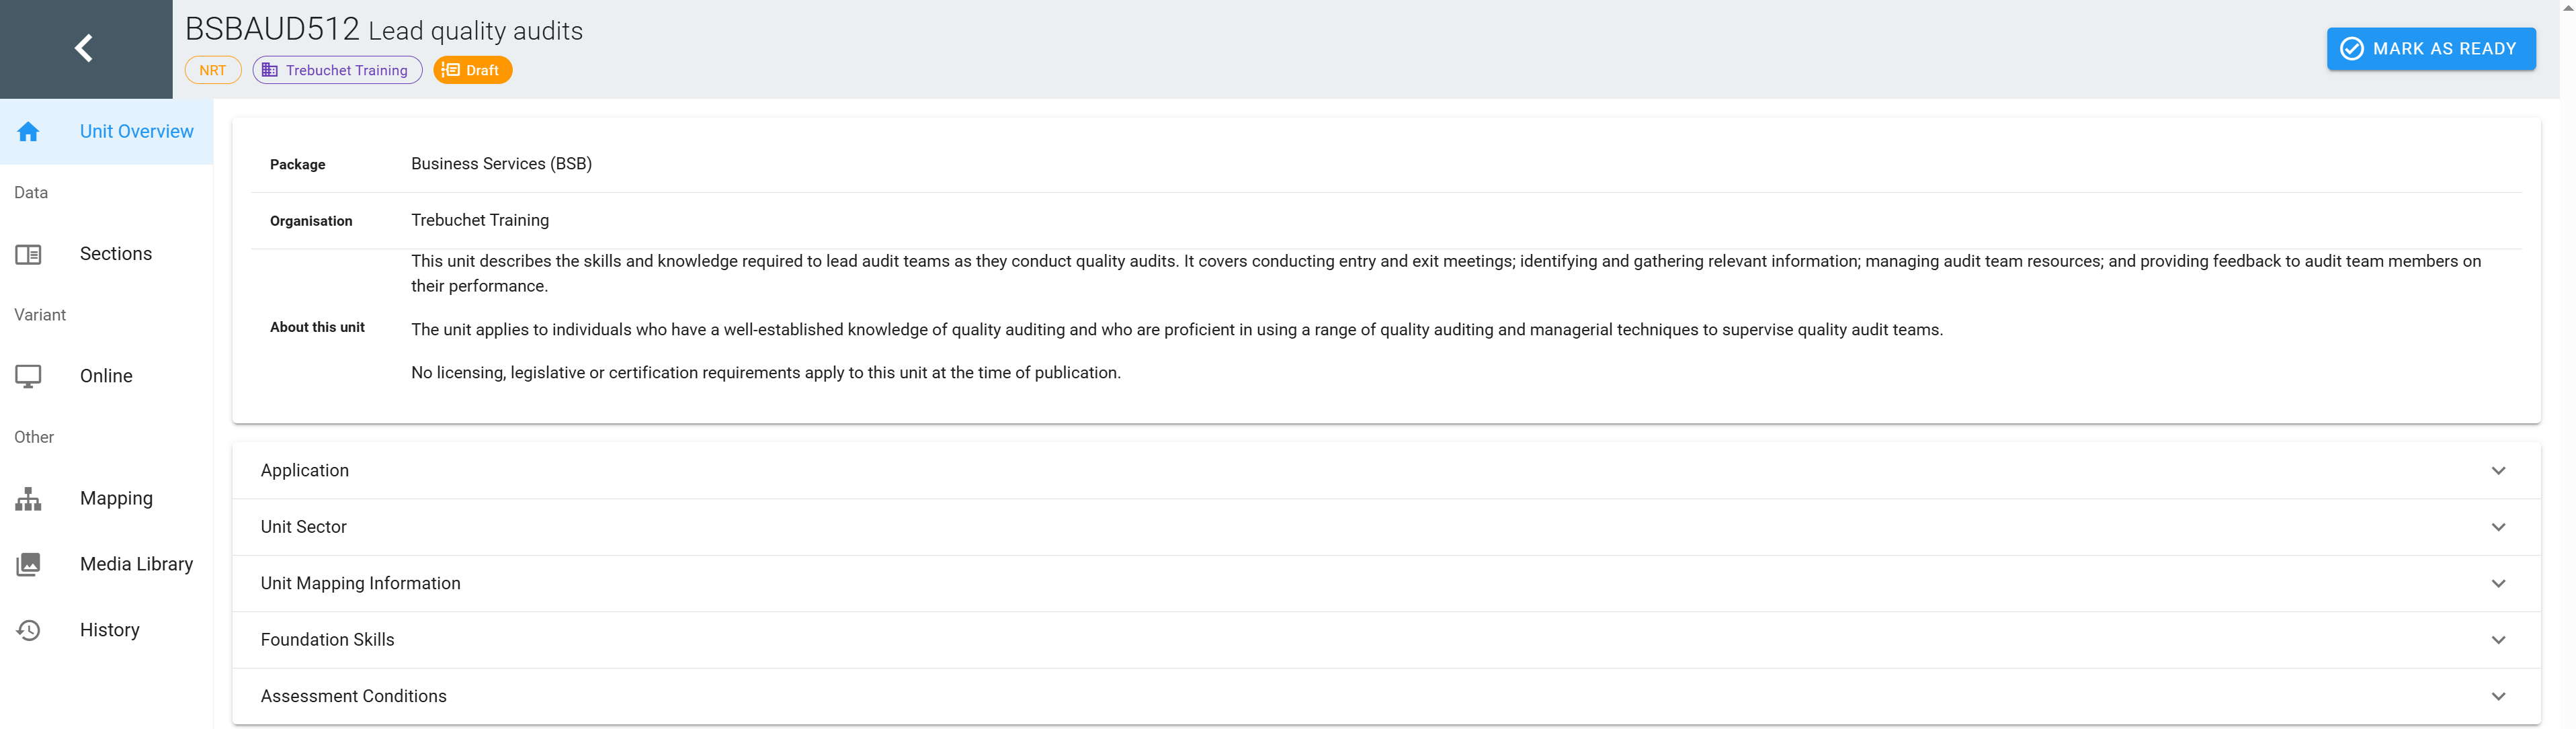This screenshot has width=2576, height=729.
Task: Click the Trebuchet Training chip
Action: [337, 70]
